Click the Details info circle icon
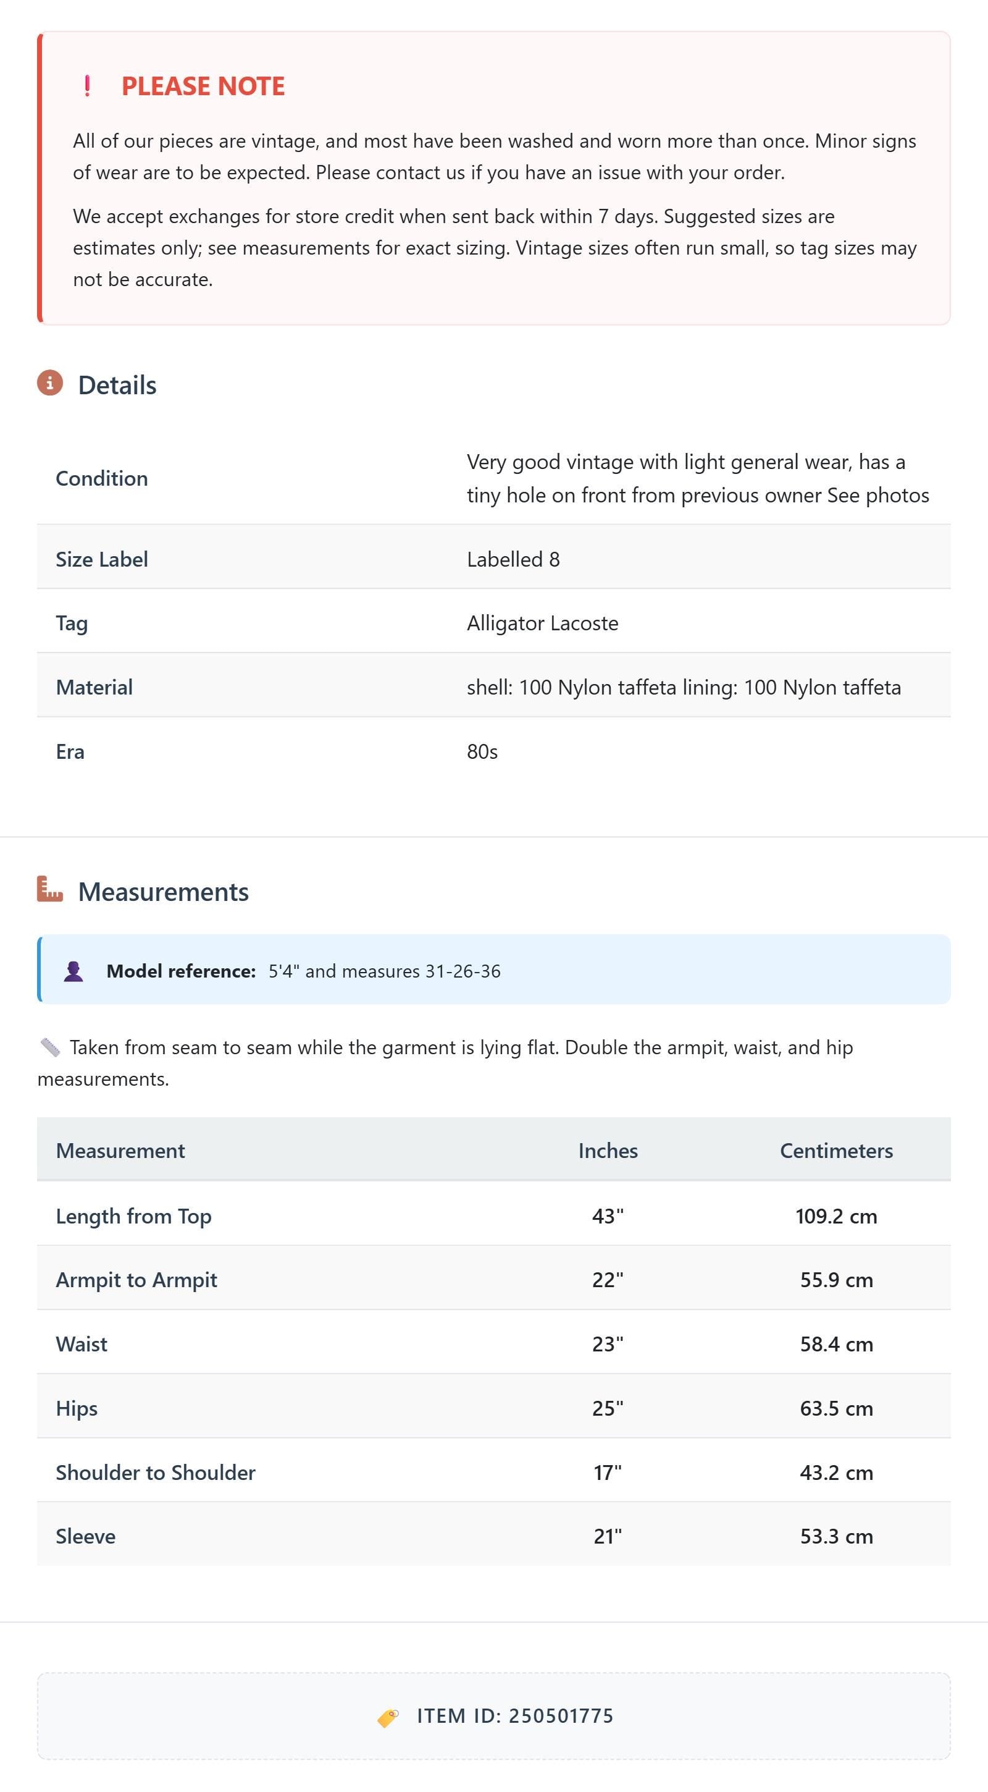The width and height of the screenshot is (988, 1792). tap(50, 383)
